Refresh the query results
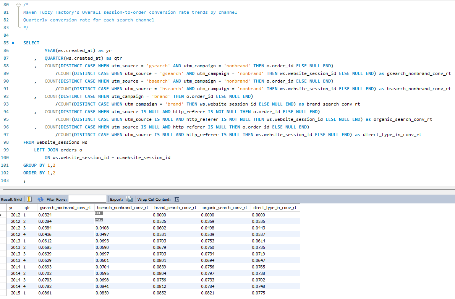The width and height of the screenshot is (455, 299). [40, 199]
